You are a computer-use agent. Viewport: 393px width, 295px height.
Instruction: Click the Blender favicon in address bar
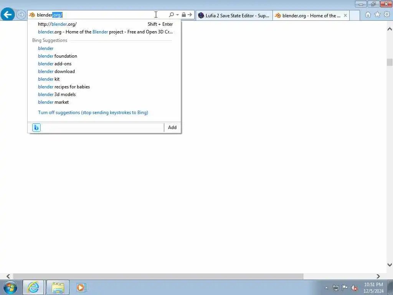[32, 15]
